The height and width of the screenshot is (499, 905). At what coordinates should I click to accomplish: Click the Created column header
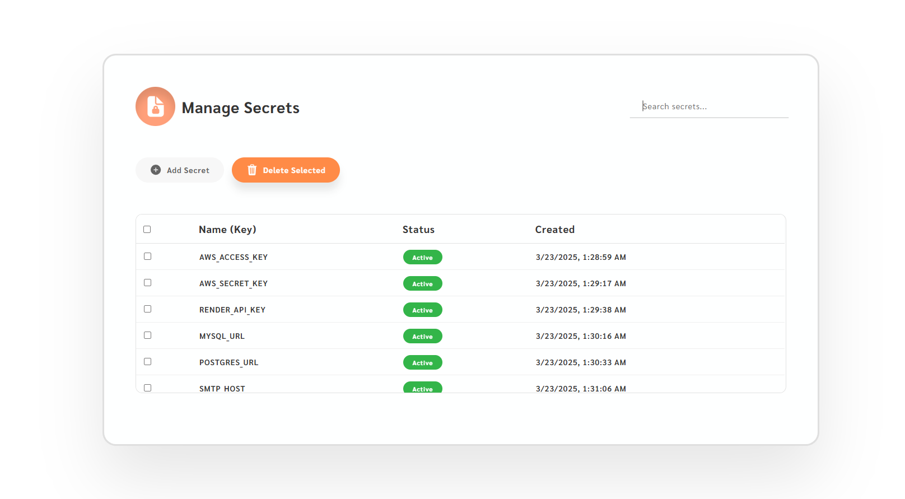(x=555, y=230)
